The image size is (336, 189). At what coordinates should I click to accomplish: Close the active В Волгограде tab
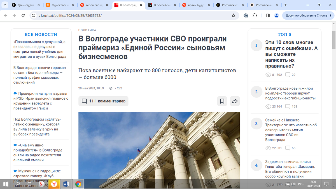(x=141, y=5)
